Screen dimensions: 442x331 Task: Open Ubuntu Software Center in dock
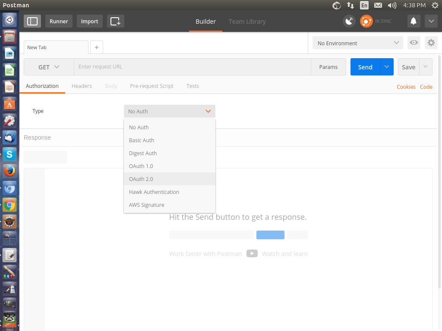click(x=9, y=104)
